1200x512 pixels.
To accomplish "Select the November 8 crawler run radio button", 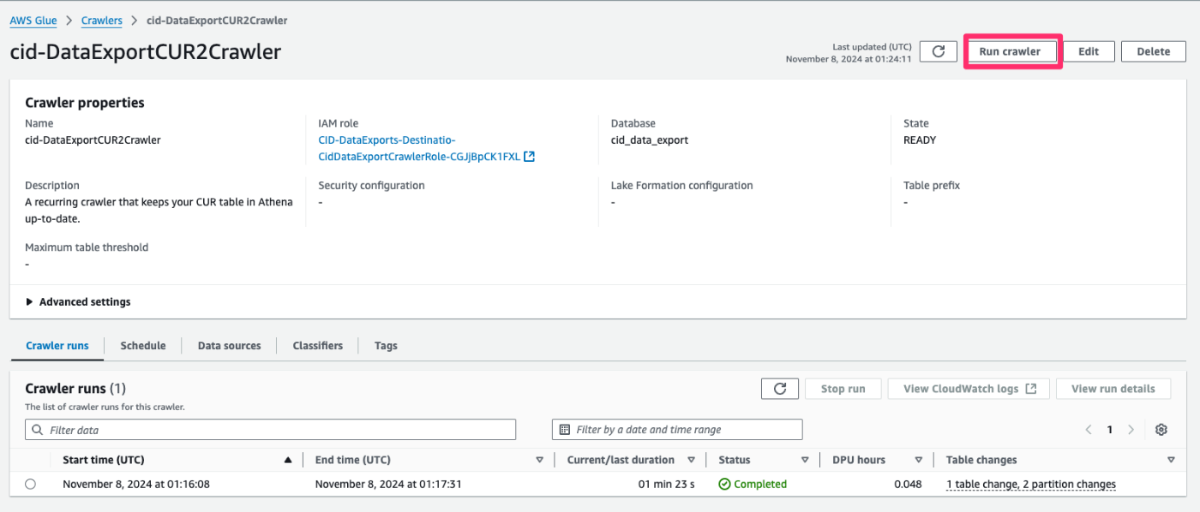I will point(31,484).
